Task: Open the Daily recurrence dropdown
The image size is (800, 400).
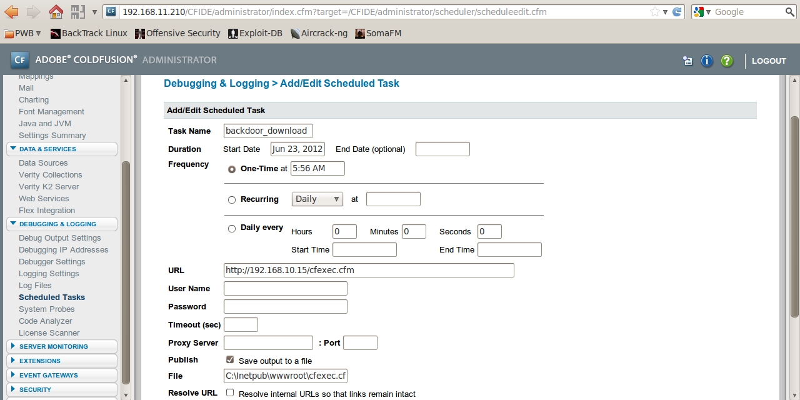Action: [x=317, y=199]
